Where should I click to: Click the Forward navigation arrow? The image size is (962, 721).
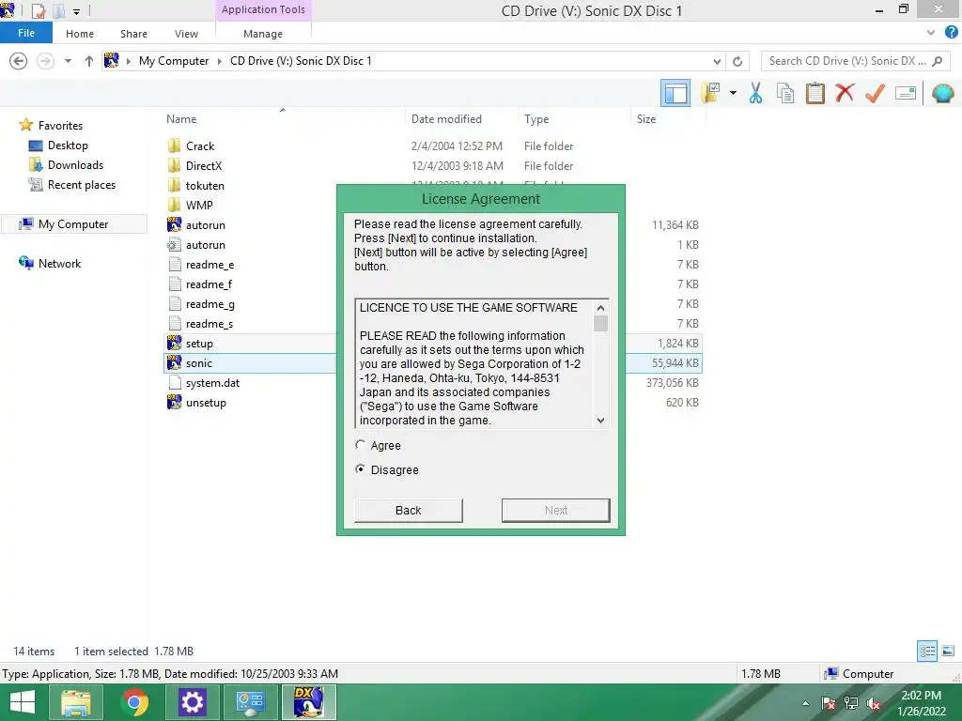click(45, 61)
